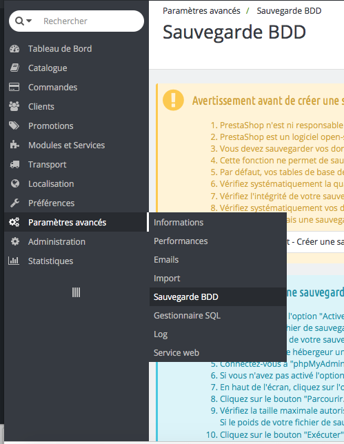Viewport: 344px width, 444px height.
Task: Click the search magnifier icon
Action: coord(19,21)
